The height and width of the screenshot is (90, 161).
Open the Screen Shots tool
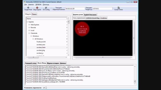point(118,8)
